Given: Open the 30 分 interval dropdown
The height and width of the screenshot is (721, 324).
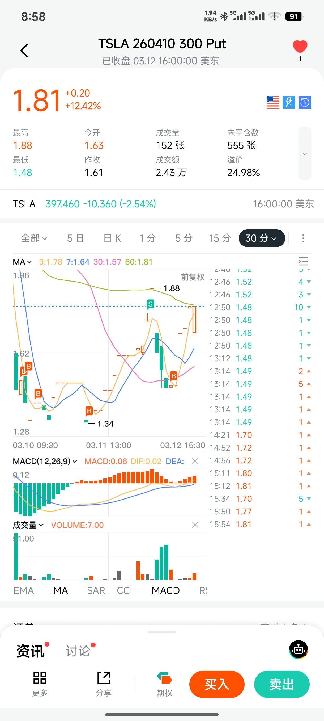Looking at the screenshot, I should [x=262, y=238].
